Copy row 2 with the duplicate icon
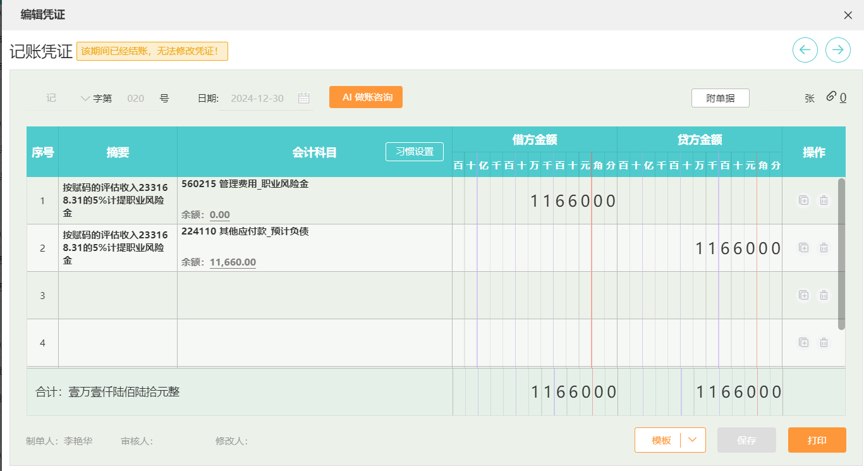This screenshot has height=471, width=864. point(804,248)
